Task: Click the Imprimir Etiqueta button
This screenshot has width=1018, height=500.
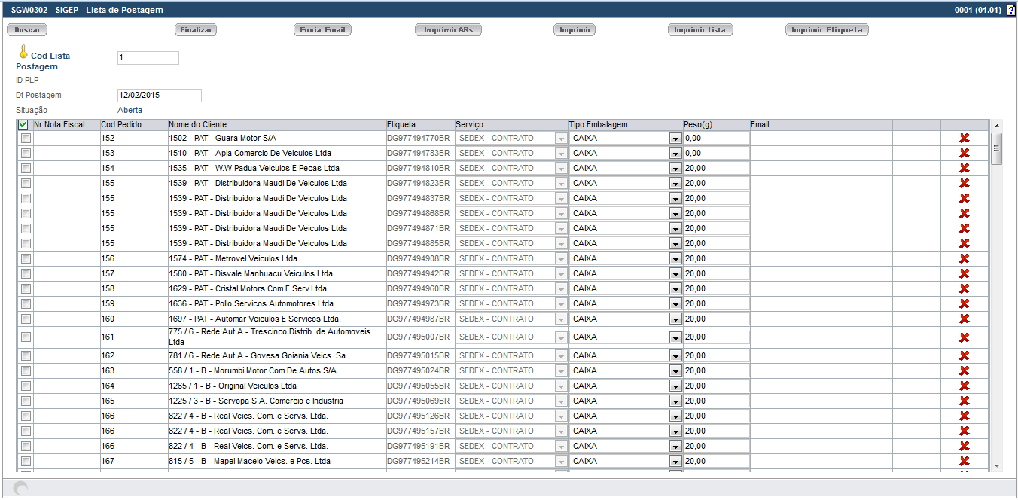Action: [827, 30]
